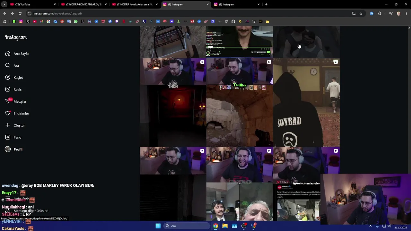The height and width of the screenshot is (231, 411).
Task: Open Reels from the sidebar
Action: (x=13, y=90)
